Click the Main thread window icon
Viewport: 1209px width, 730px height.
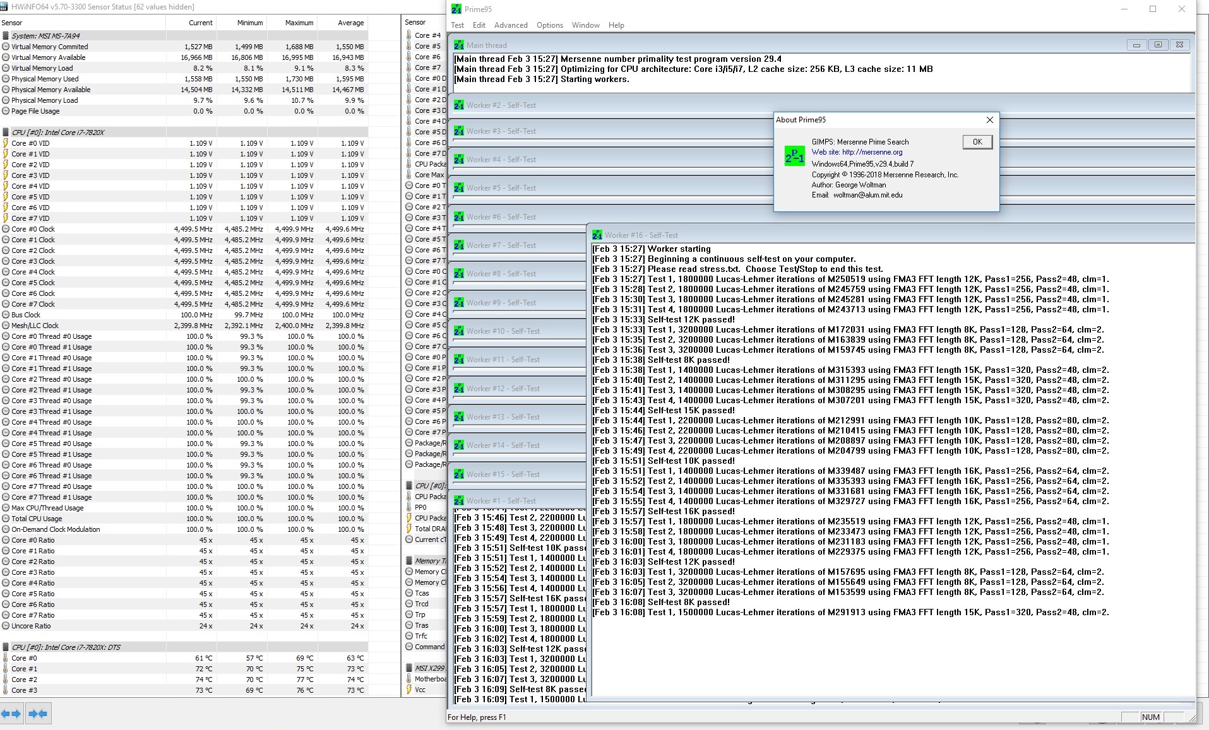(x=459, y=45)
